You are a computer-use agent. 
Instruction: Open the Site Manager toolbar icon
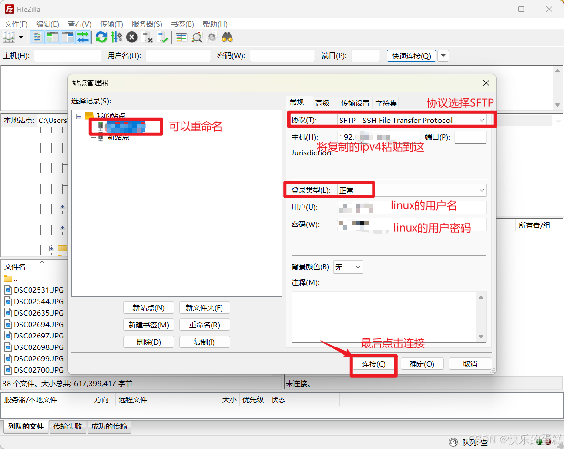[x=9, y=37]
